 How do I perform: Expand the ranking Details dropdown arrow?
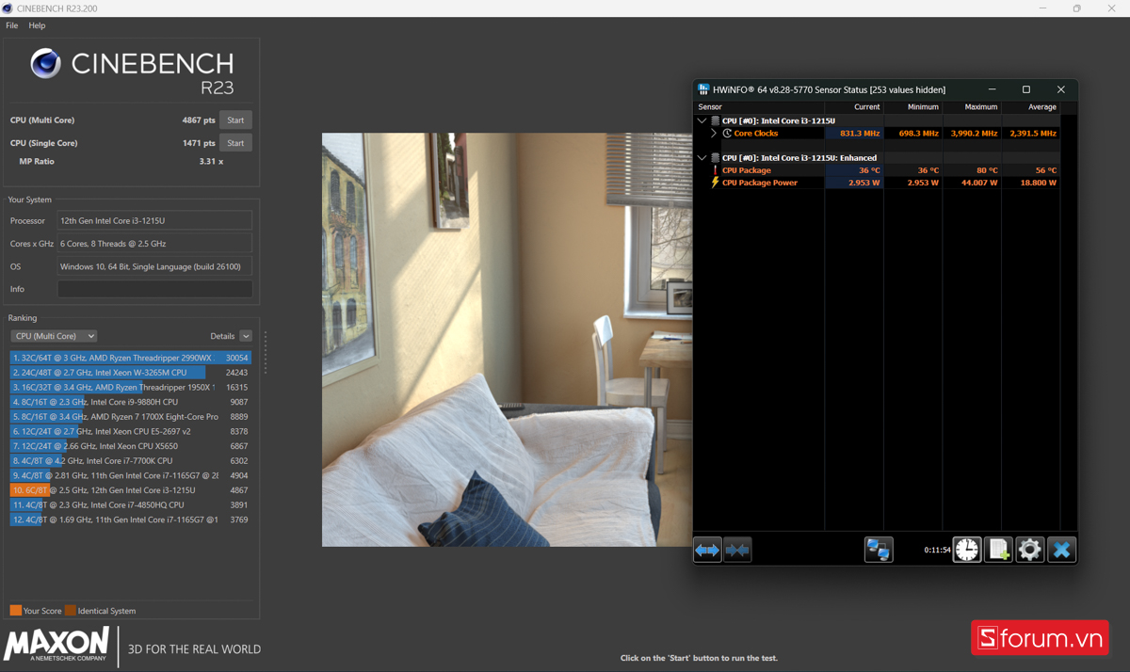246,336
